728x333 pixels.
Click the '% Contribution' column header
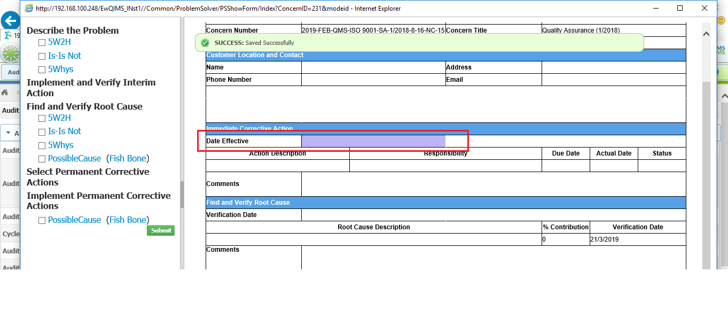(x=566, y=227)
